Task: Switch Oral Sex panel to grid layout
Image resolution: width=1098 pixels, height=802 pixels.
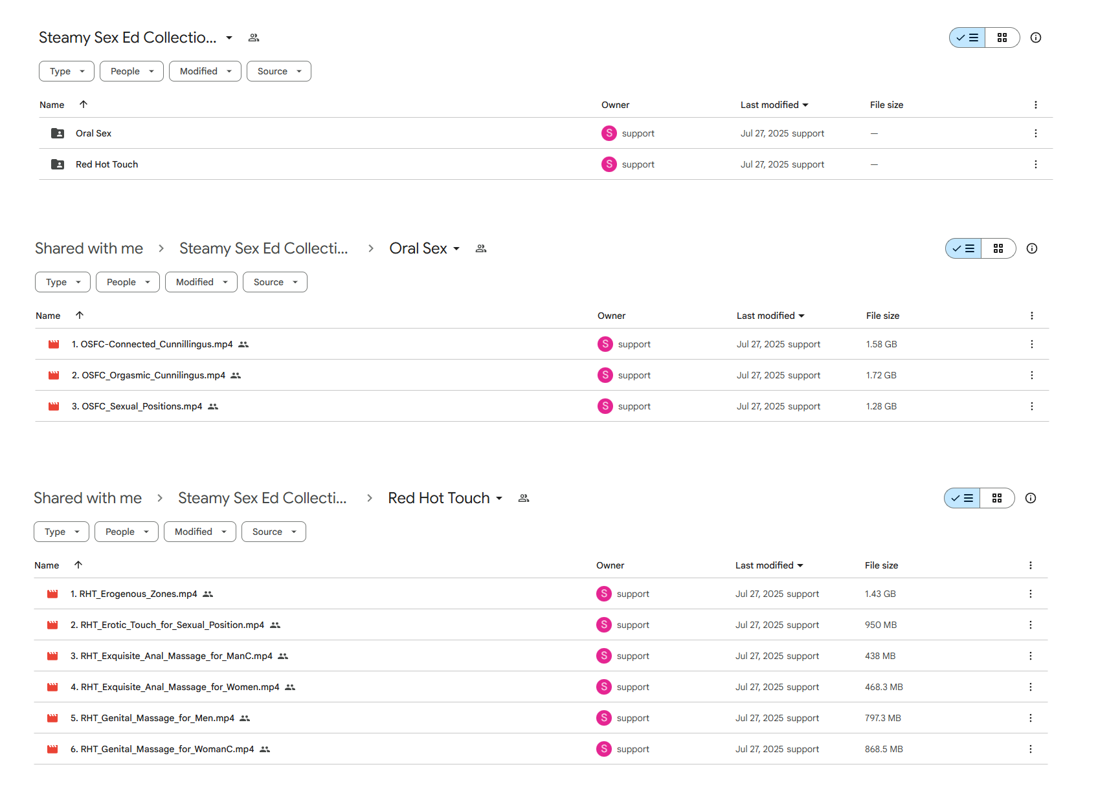Action: coord(998,248)
